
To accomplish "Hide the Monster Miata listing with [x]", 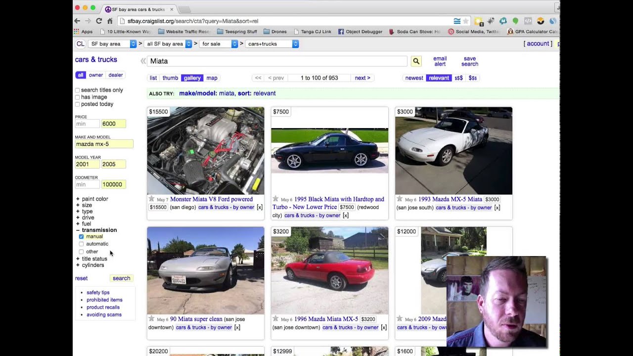I will pyautogui.click(x=260, y=207).
